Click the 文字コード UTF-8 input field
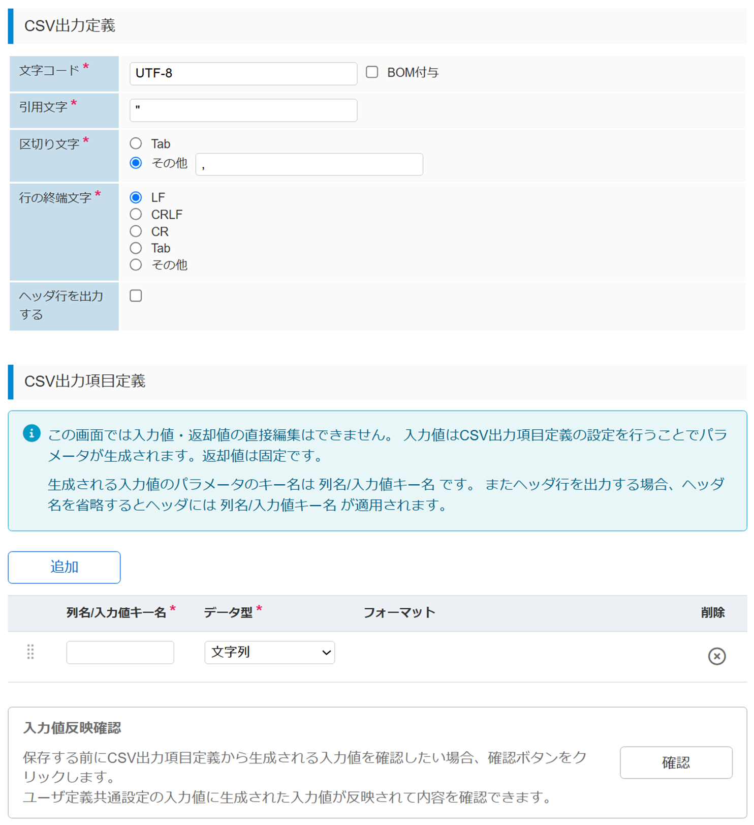This screenshot has width=754, height=825. tap(243, 73)
